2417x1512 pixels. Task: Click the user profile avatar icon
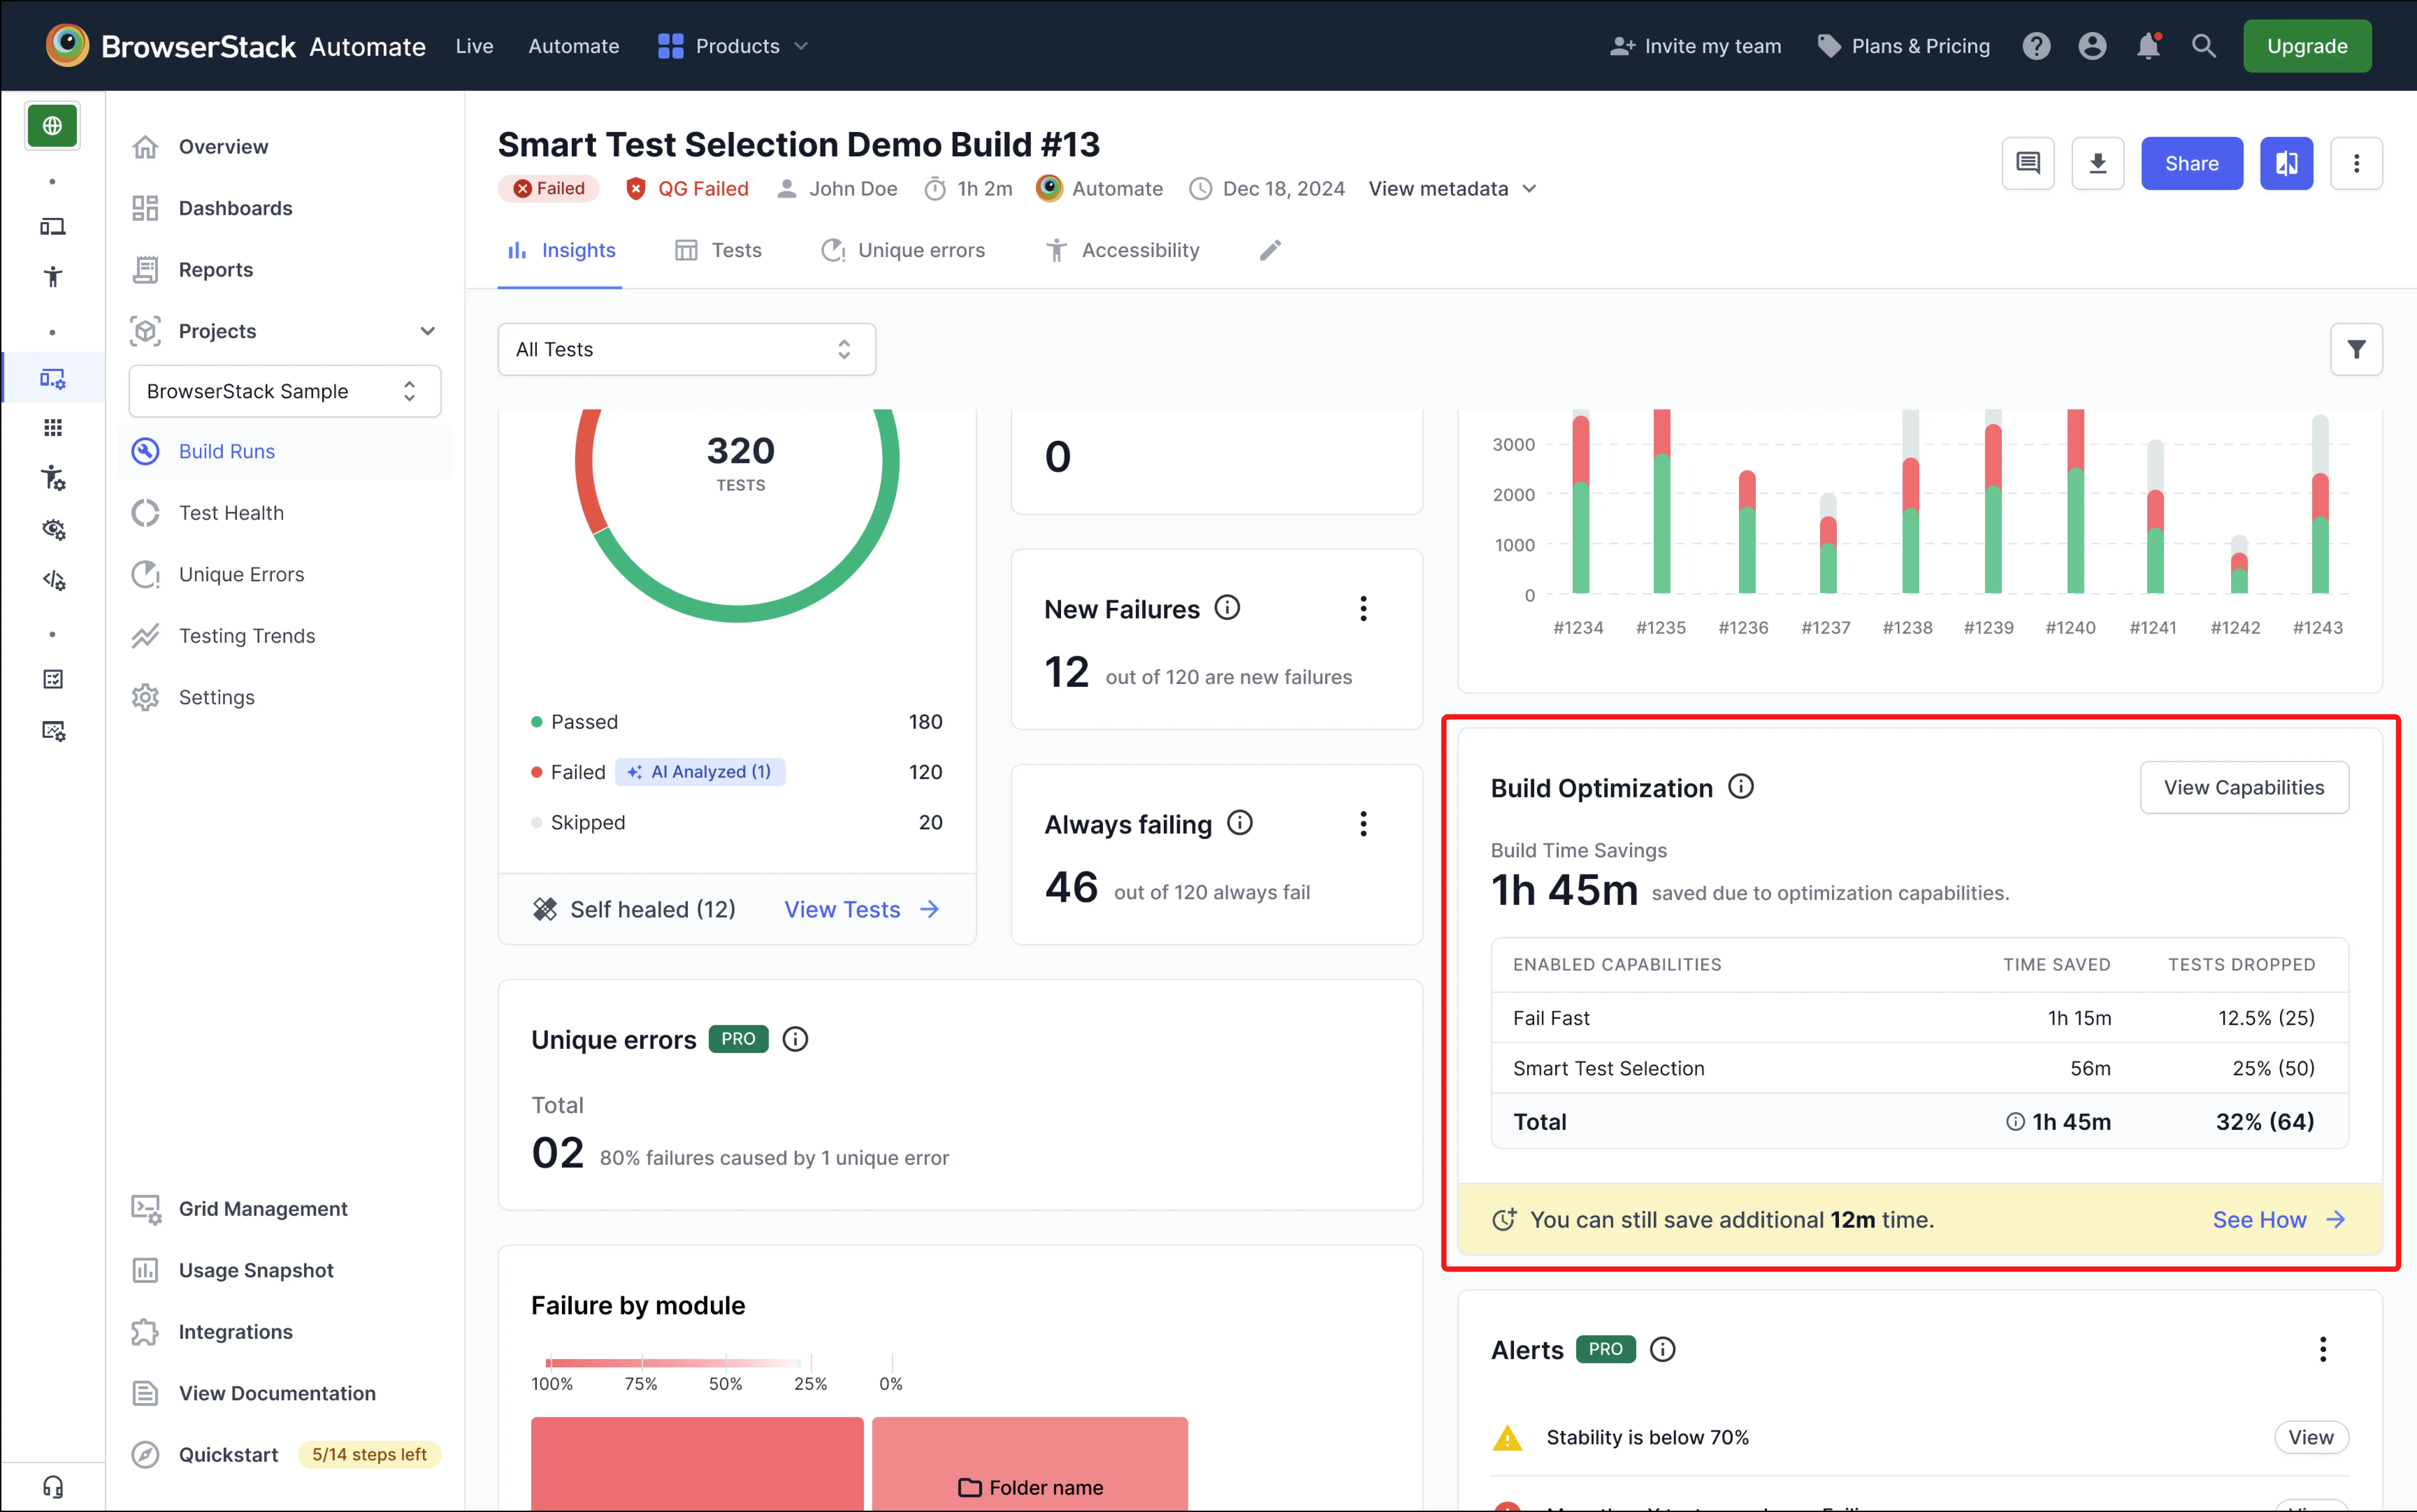pos(2092,46)
